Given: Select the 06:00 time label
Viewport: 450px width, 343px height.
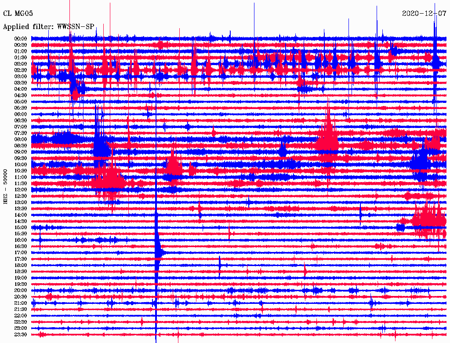Looking at the screenshot, I should tap(20, 114).
